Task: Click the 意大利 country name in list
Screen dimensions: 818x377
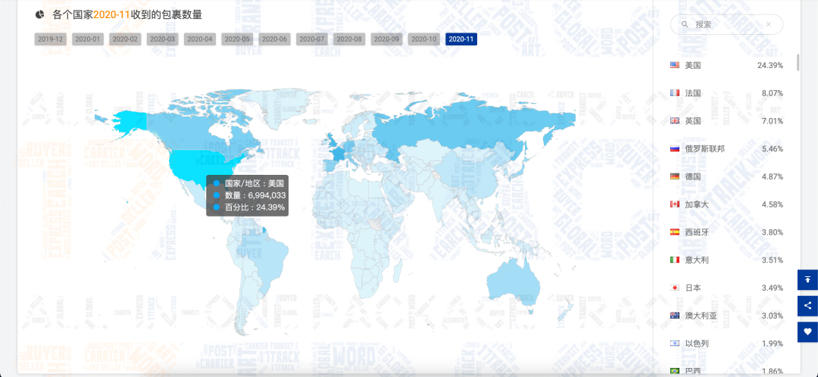Action: tap(697, 260)
